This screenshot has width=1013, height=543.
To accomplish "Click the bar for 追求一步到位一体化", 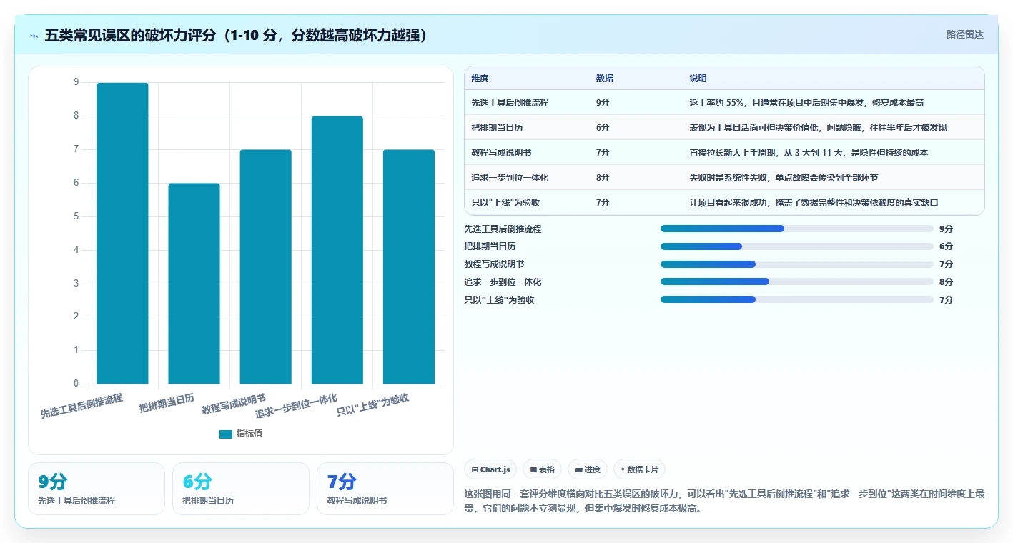I will (337, 250).
